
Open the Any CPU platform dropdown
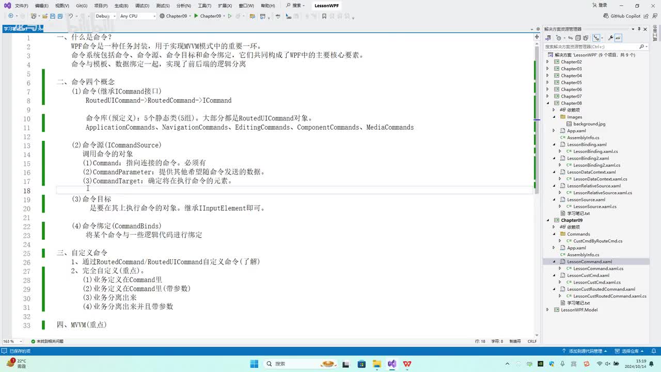(137, 16)
